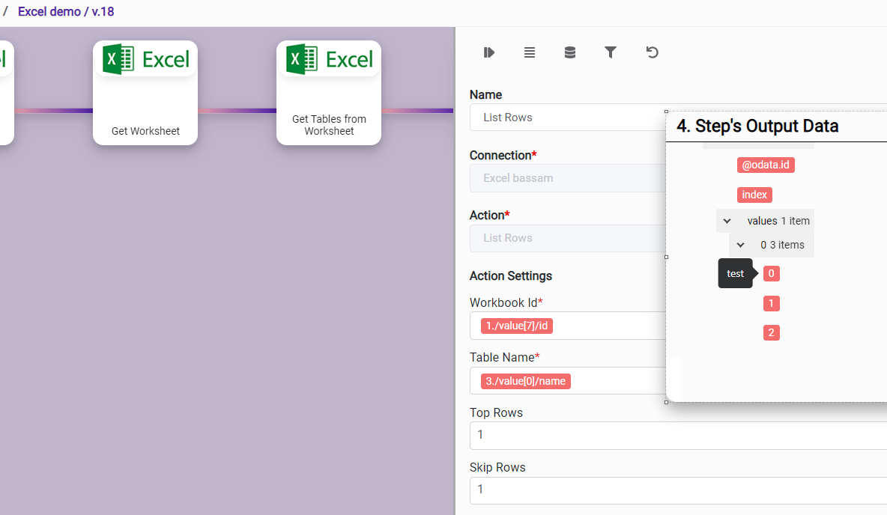The width and height of the screenshot is (887, 515).
Task: Click the Name field with List Rows
Action: pyautogui.click(x=566, y=118)
